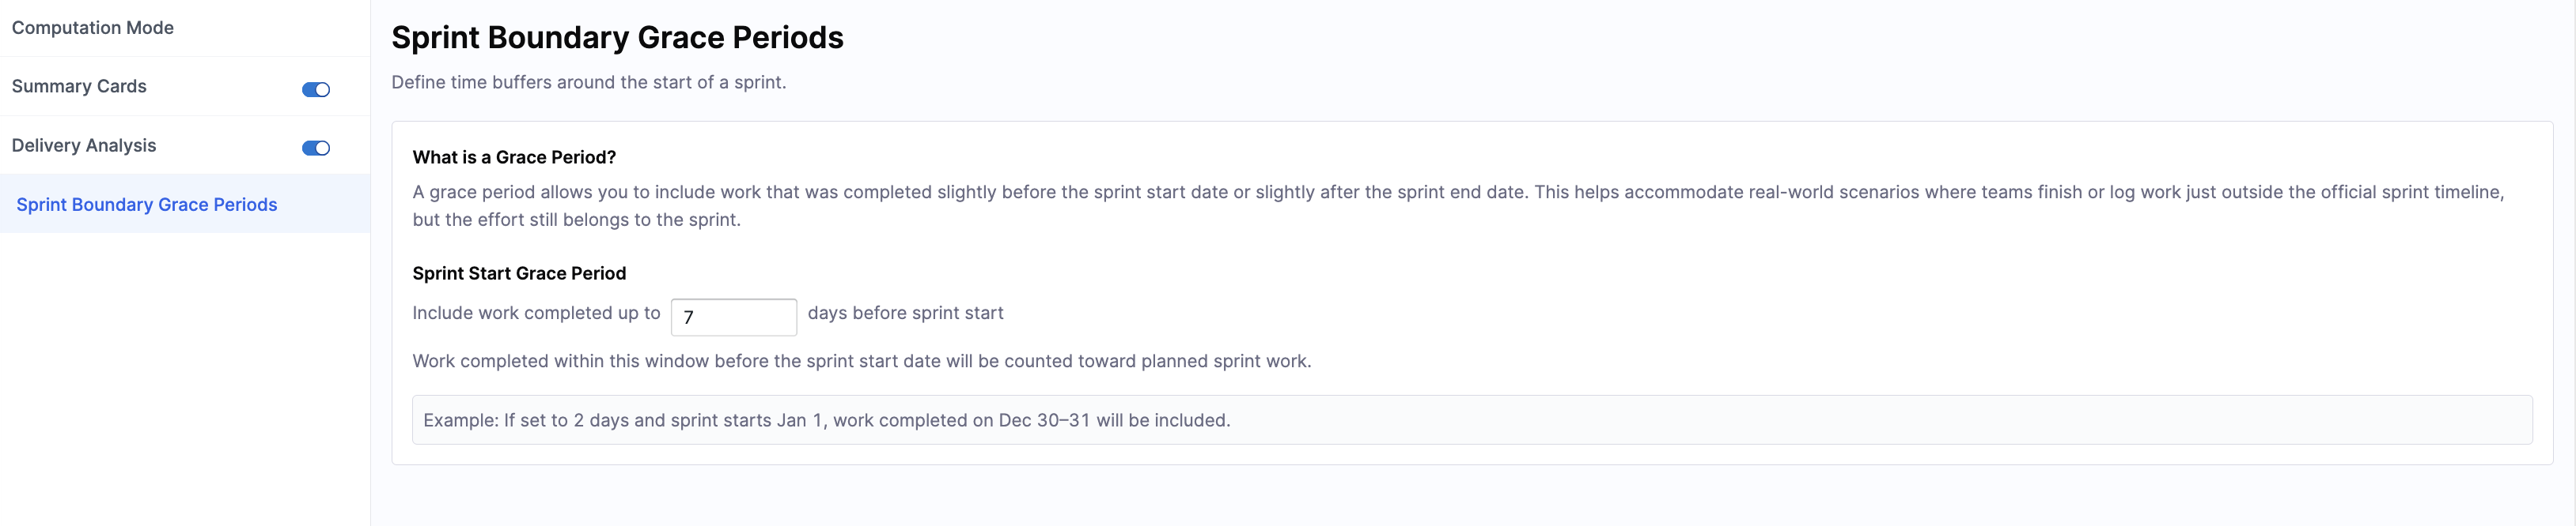Disable the Summary Cards toggle
This screenshot has width=2576, height=526.
316,90
